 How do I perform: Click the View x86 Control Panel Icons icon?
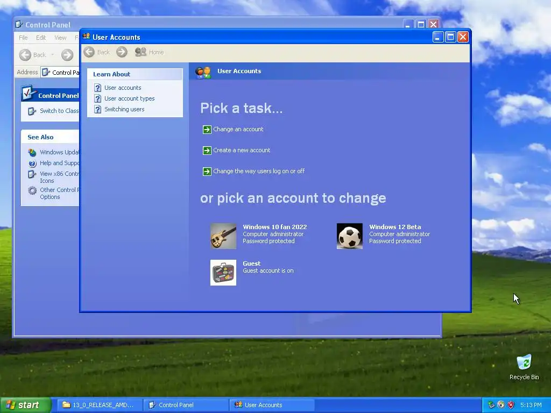[32, 174]
